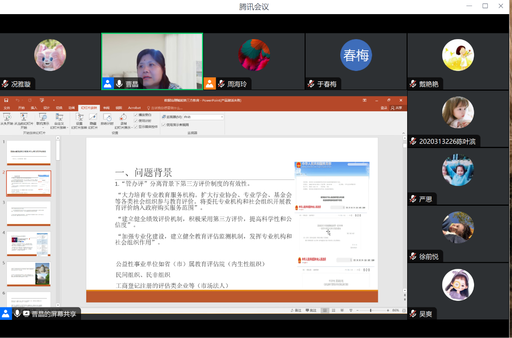Toggle the 使用计时 checkbox
512x338 pixels.
coord(136,121)
